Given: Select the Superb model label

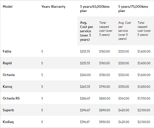Looking at the screenshot, I should pos(8,110).
